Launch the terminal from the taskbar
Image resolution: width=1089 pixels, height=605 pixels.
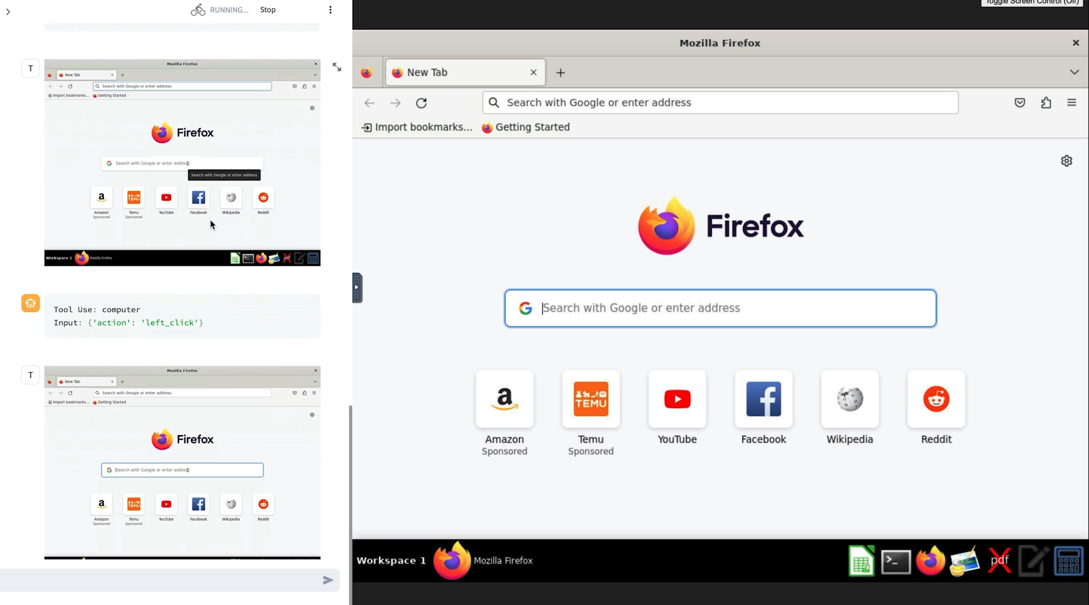coord(896,562)
